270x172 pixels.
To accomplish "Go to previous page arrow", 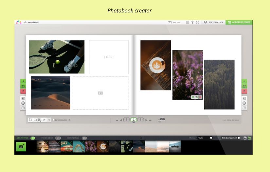I will 121,120.
